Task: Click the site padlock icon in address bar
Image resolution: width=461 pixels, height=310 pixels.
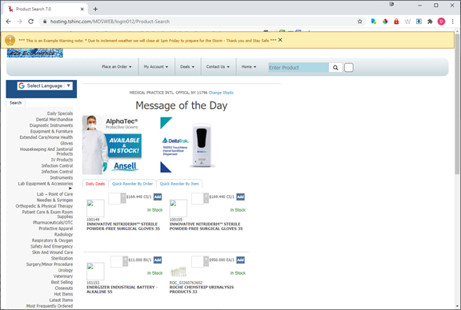Action: (x=45, y=22)
